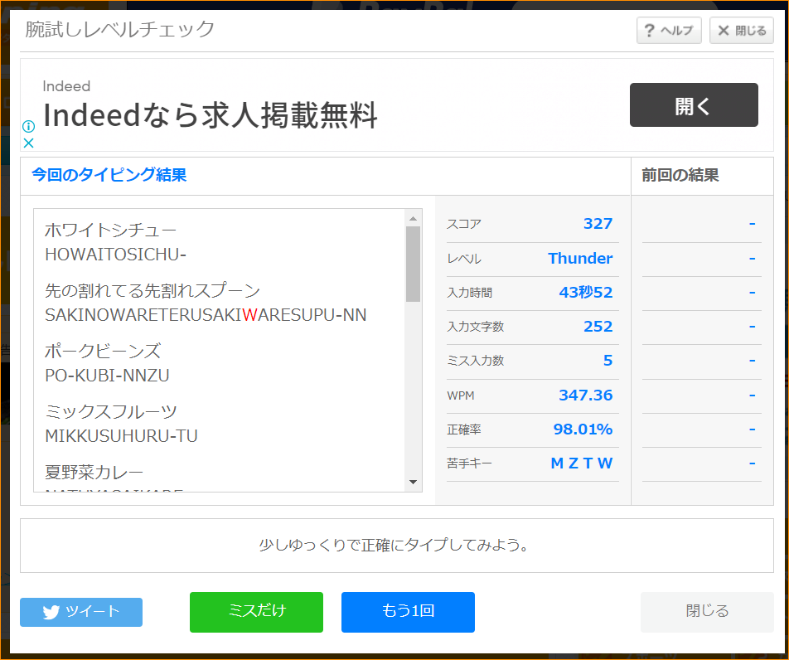Screen dimensions: 789x660
Task: Dismiss the Indeed ad with X icon
Action: pyautogui.click(x=29, y=143)
